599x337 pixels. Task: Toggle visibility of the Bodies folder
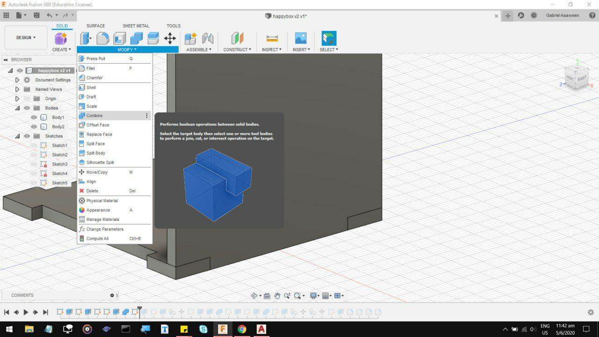(x=27, y=108)
